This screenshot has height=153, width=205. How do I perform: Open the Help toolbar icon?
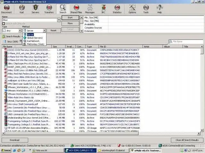coord(160,8)
